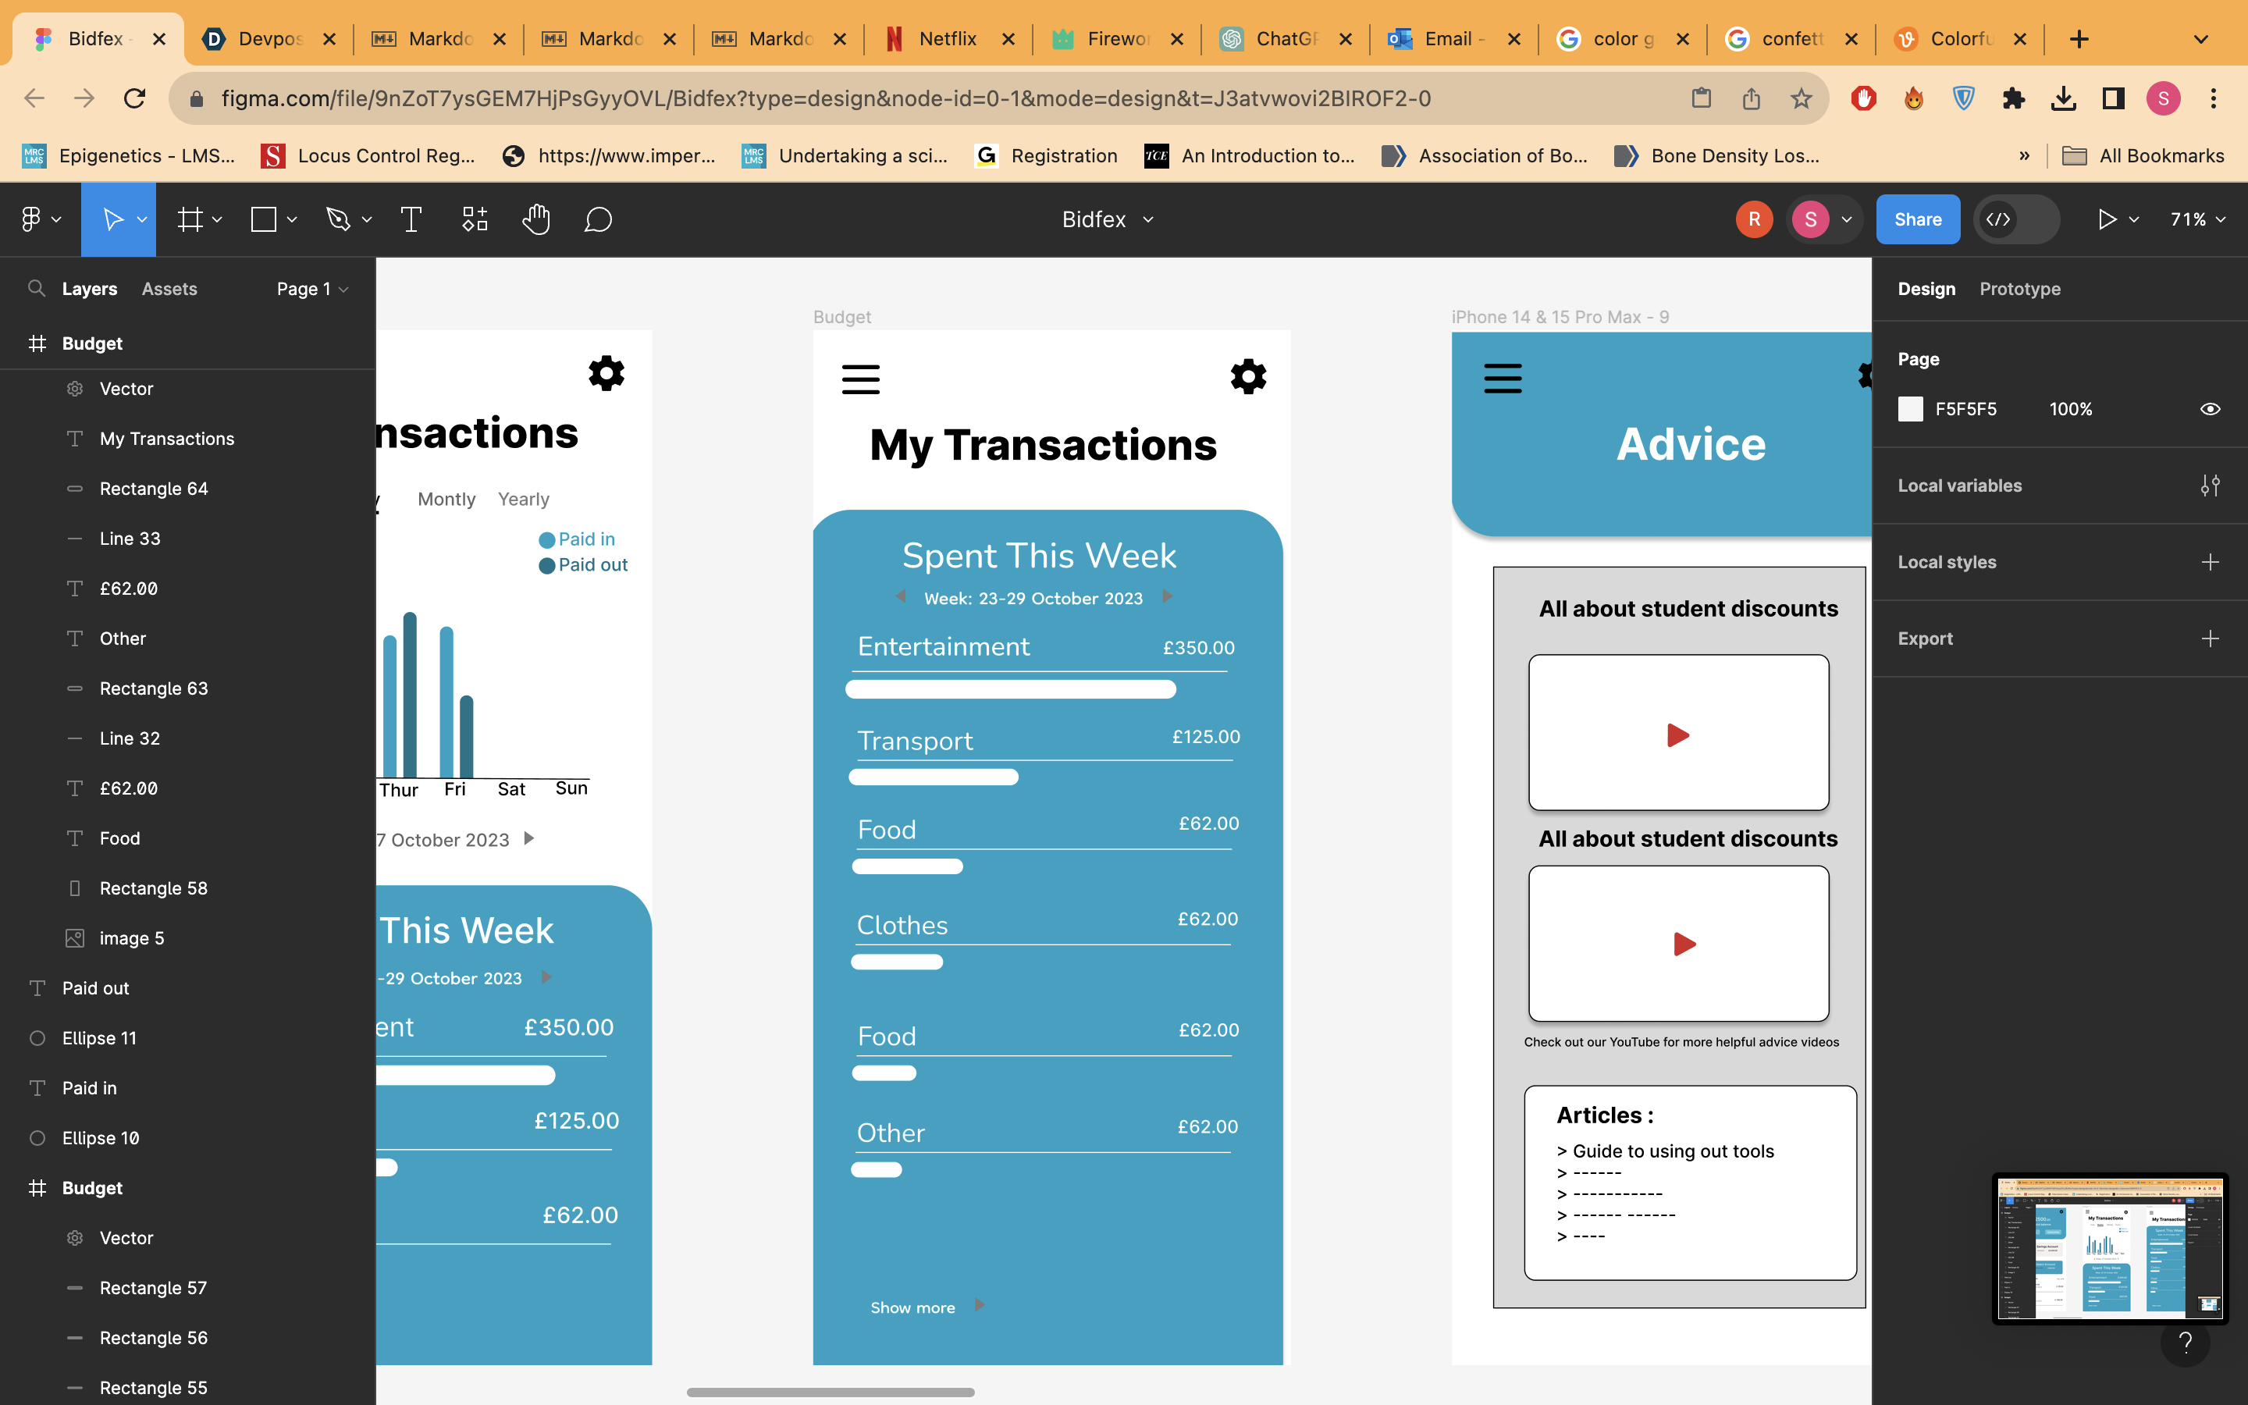Click the blue Share button
The image size is (2248, 1405).
tap(1917, 219)
